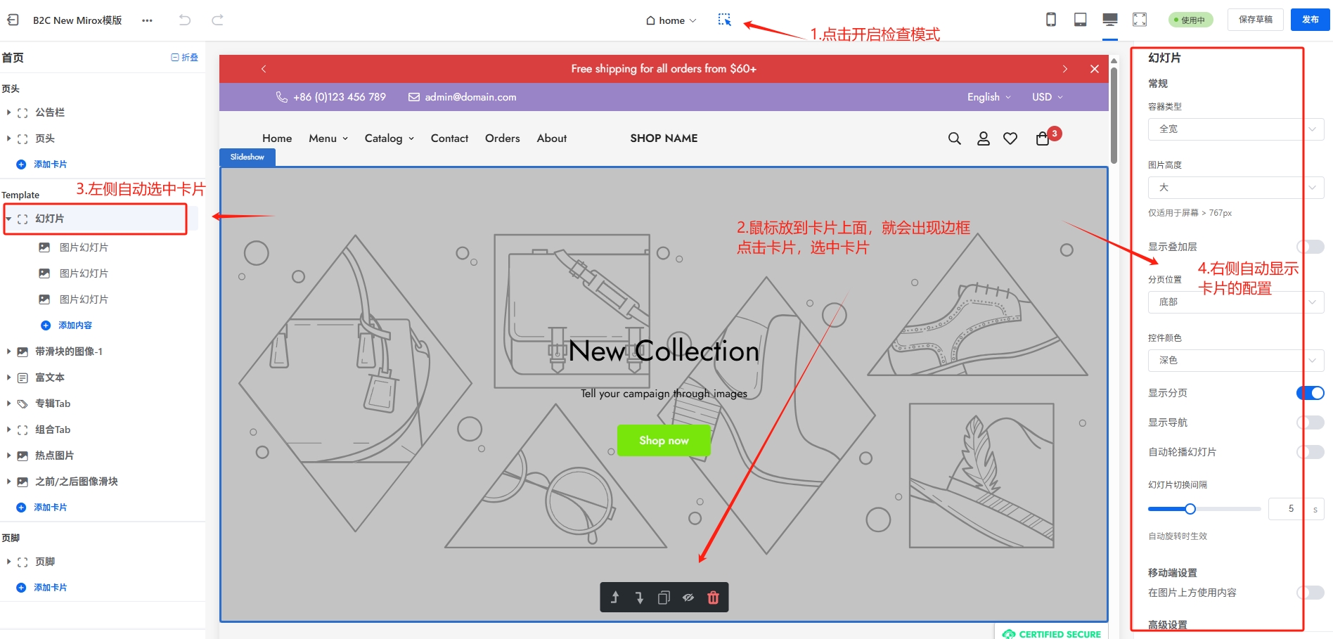The width and height of the screenshot is (1333, 639).
Task: Switch to tablet device preview
Action: pos(1080,20)
